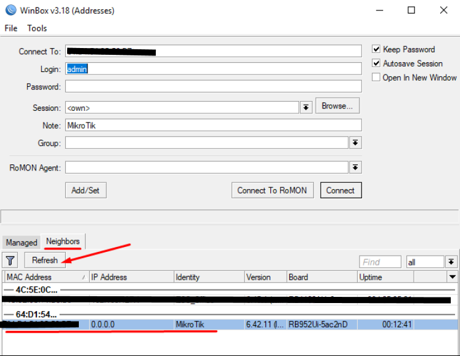Screen dimensions: 460x356
Task: Click the 0.0.0.0 IP address cell
Action: tap(132, 325)
